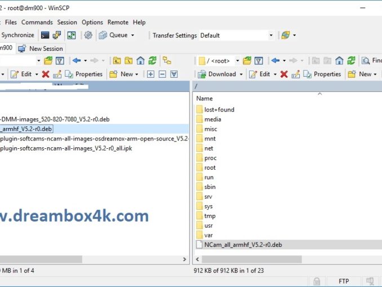Open the Remote menu
382x287 pixels.
(118, 22)
